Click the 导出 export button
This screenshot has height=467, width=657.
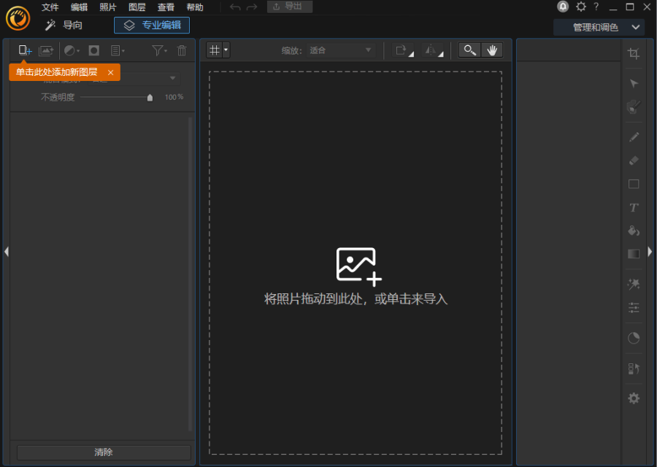click(290, 7)
